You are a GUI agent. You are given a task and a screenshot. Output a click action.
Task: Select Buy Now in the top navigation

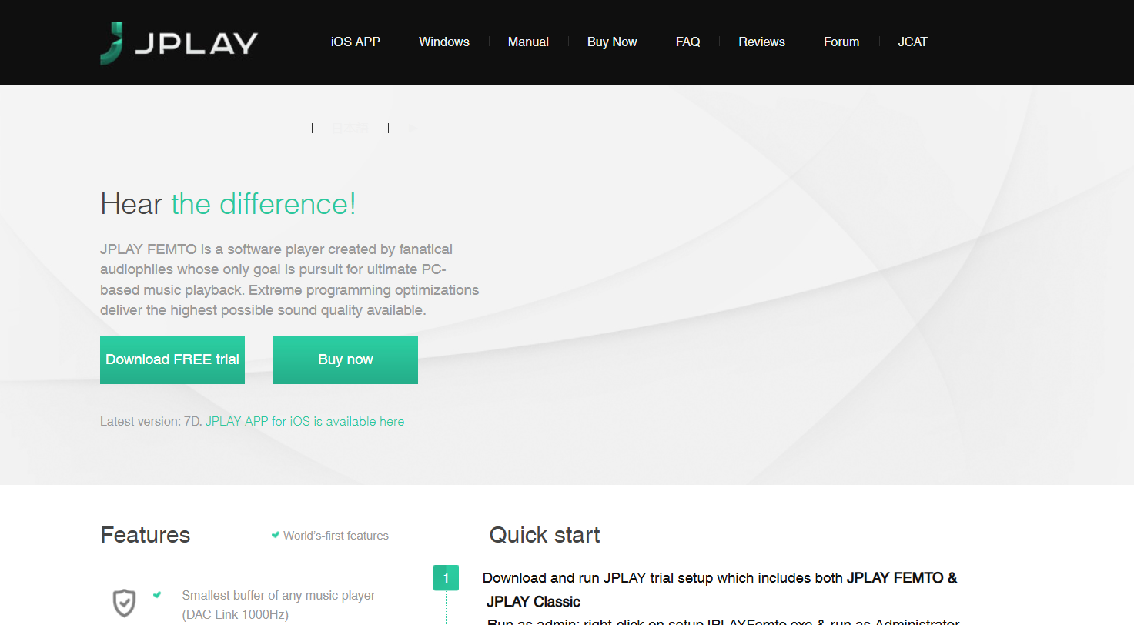pyautogui.click(x=612, y=42)
